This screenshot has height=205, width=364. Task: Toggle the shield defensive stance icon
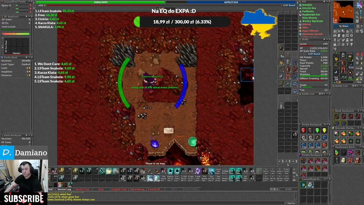(x=357, y=63)
